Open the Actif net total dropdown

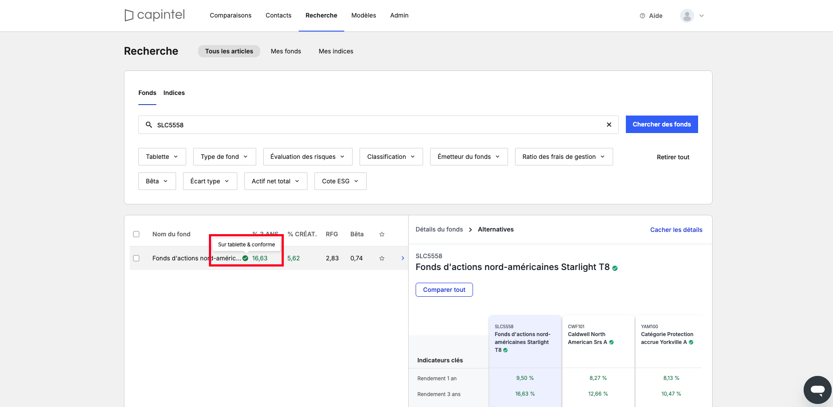pyautogui.click(x=275, y=181)
